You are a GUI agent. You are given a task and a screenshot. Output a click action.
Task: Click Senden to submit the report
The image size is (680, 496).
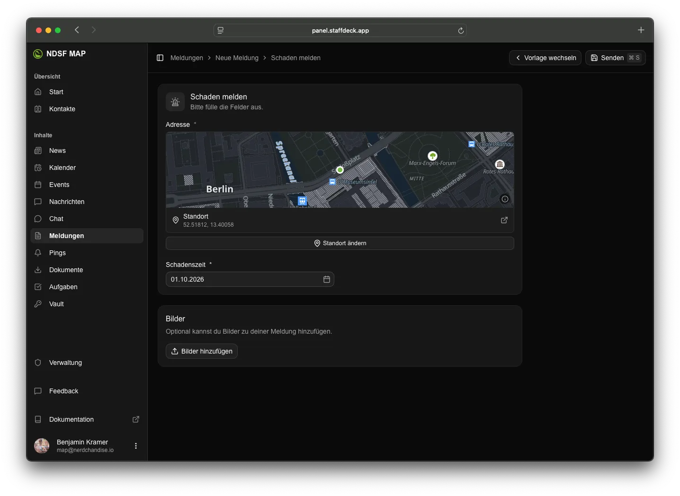tap(616, 58)
